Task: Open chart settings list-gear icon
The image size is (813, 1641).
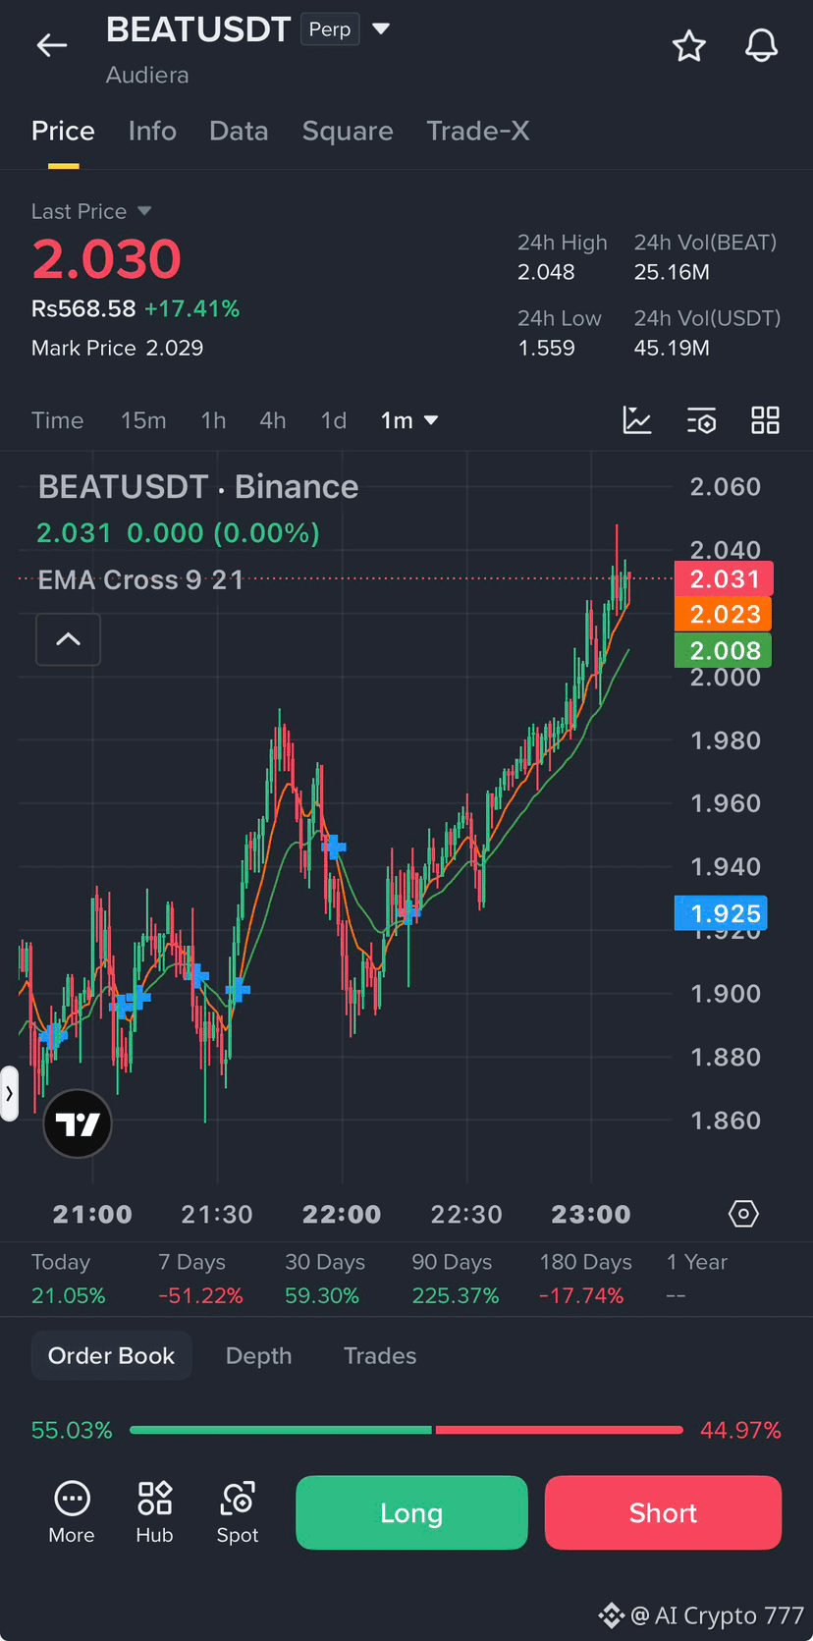Action: pyautogui.click(x=701, y=421)
